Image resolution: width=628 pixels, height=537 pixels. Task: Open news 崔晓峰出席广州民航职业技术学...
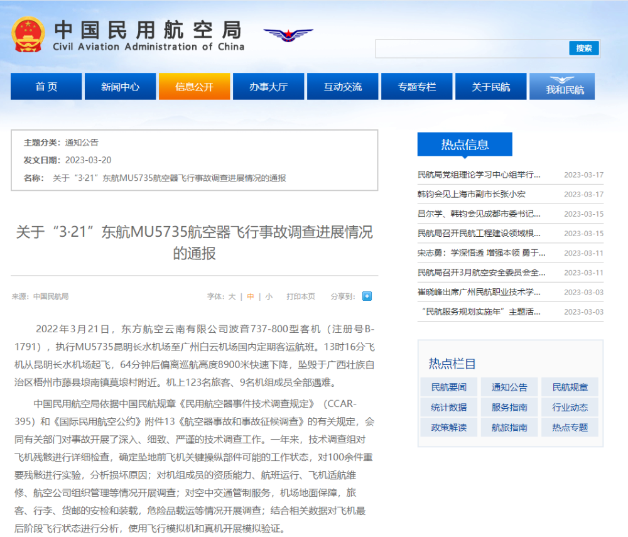click(479, 292)
